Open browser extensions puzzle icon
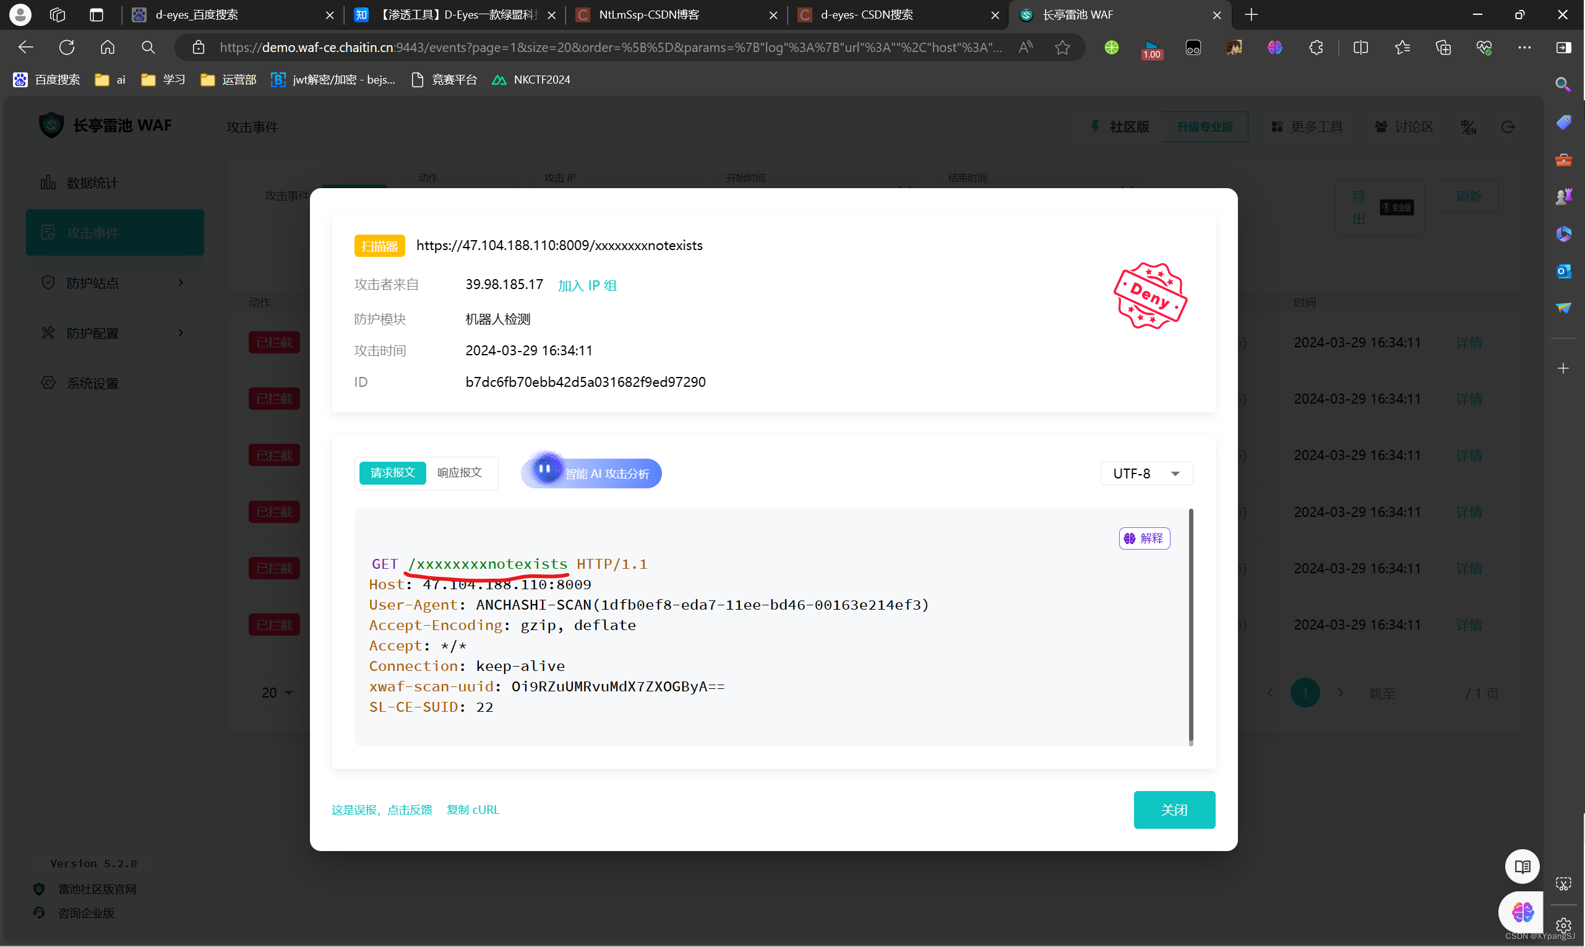Screen dimensions: 1585x947 click(1315, 47)
